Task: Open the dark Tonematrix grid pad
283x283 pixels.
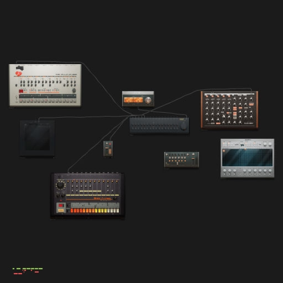Action: 37,138
